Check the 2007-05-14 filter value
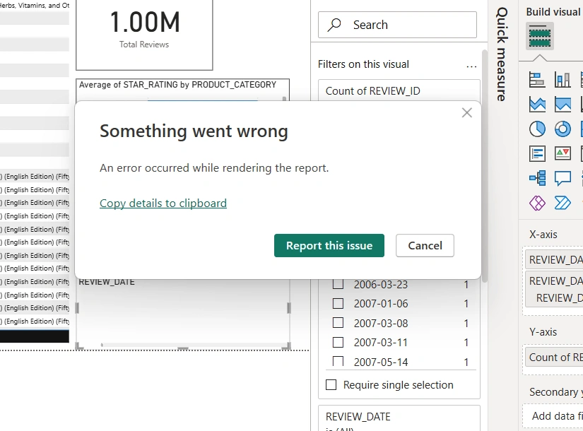 (x=338, y=361)
